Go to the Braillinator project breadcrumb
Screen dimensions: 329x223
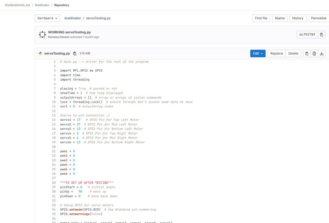pyautogui.click(x=42, y=5)
